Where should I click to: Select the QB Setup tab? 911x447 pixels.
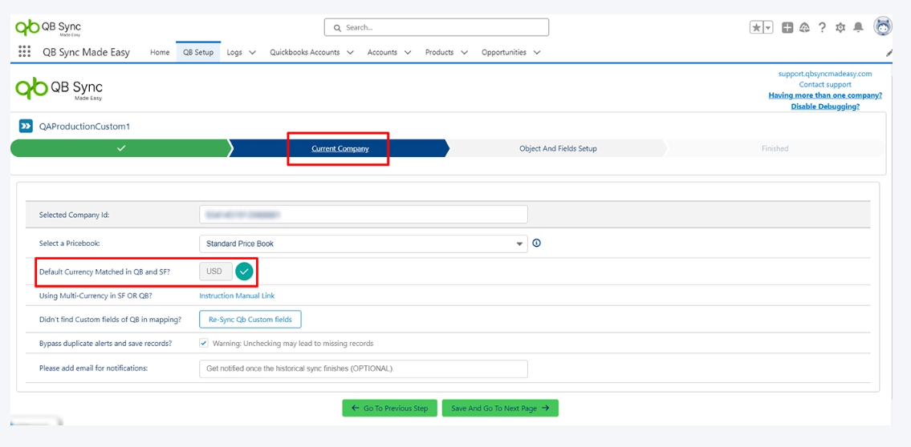coord(198,52)
